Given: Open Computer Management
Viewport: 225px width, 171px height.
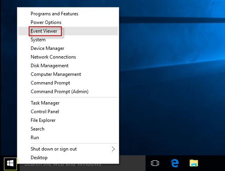Looking at the screenshot, I should coord(68,74).
